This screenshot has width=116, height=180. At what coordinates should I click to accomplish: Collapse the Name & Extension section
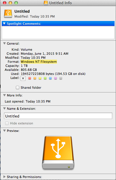[5, 109]
